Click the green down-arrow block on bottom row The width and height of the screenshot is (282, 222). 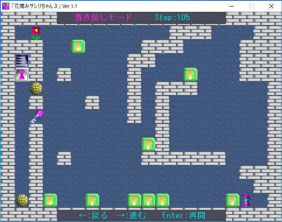pyautogui.click(x=50, y=200)
